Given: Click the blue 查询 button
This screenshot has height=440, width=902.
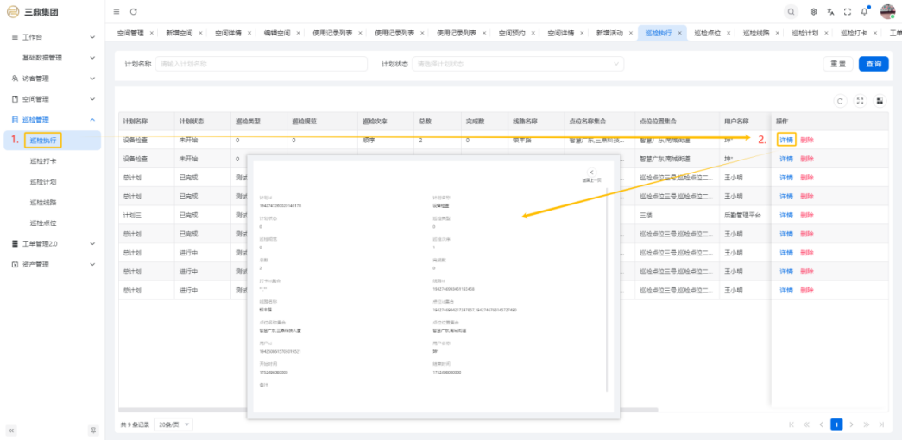Looking at the screenshot, I should 873,64.
